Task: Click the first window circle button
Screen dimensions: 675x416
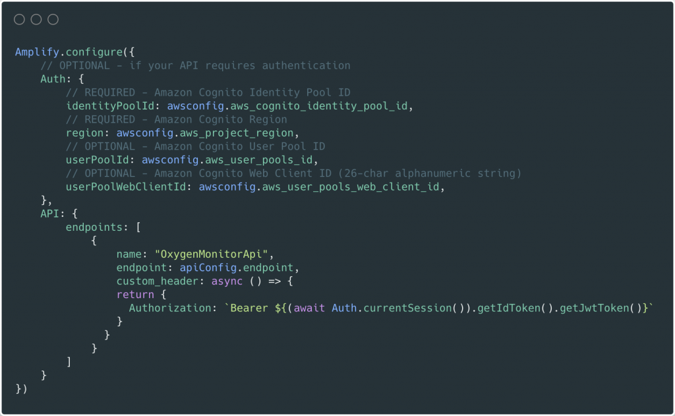Action: point(19,19)
